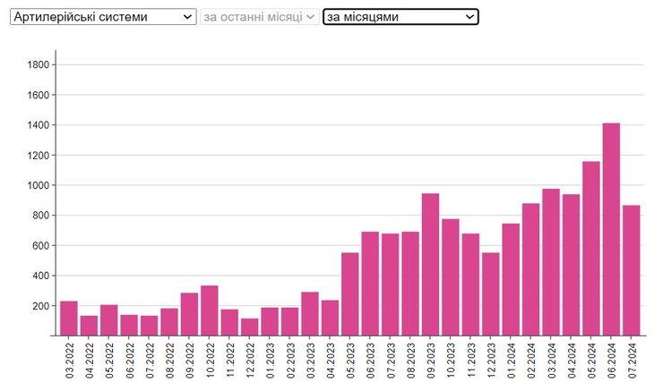Expand the за місяцями dropdown

pyautogui.click(x=400, y=17)
